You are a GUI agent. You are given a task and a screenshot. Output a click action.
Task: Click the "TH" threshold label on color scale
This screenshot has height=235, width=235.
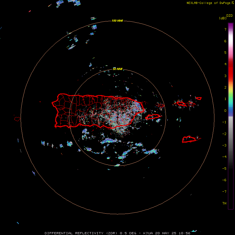click(x=224, y=203)
